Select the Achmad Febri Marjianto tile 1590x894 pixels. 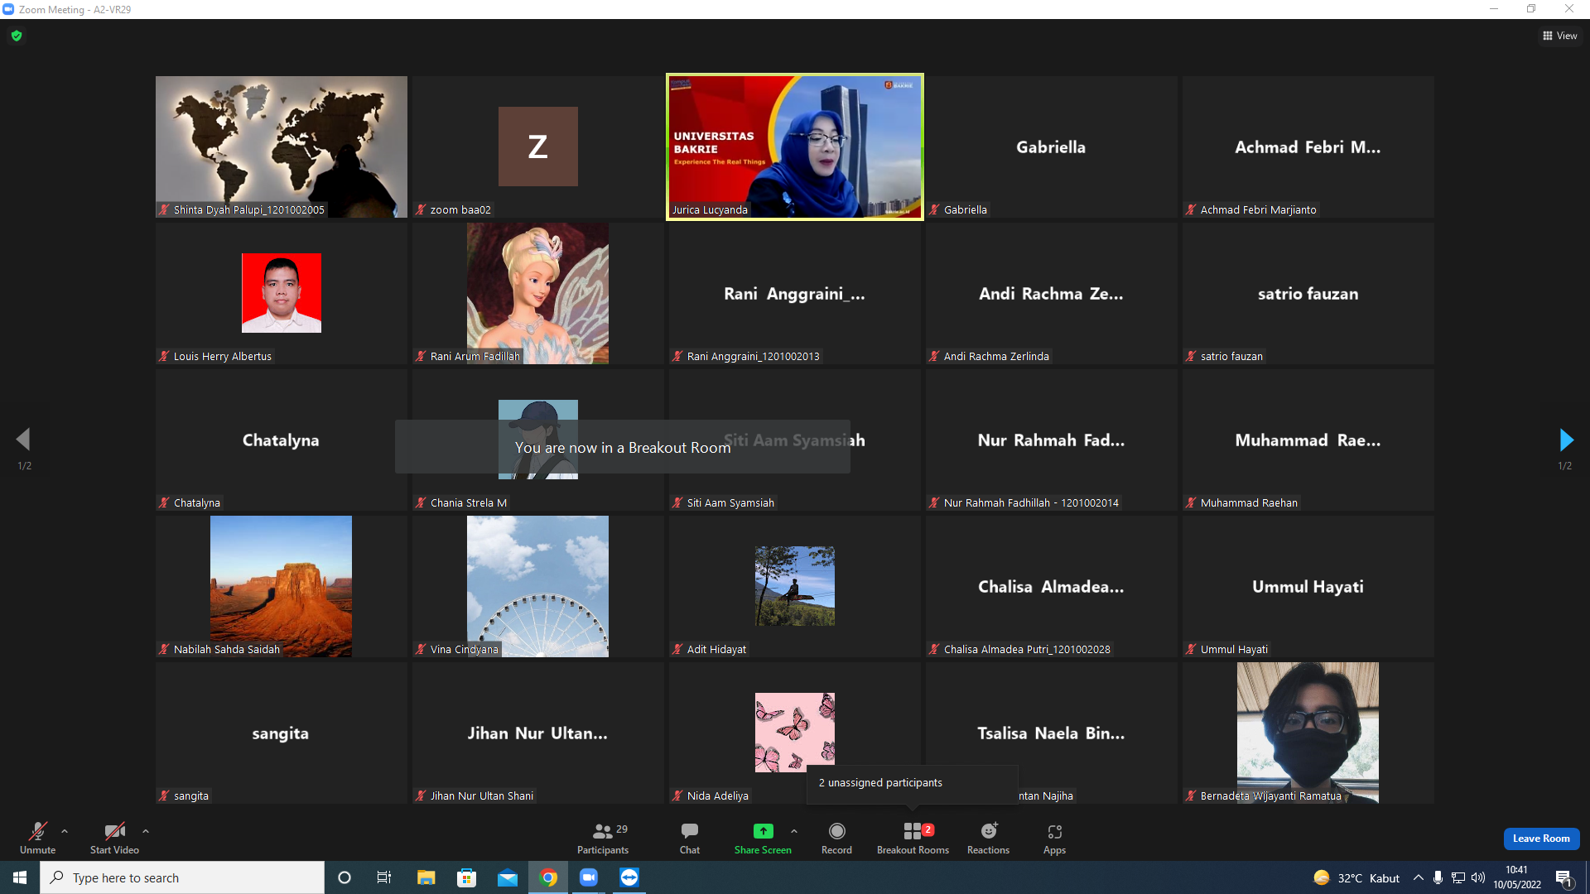(1308, 147)
